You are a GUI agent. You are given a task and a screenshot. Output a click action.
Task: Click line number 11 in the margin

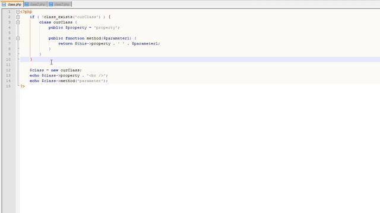coord(8,64)
